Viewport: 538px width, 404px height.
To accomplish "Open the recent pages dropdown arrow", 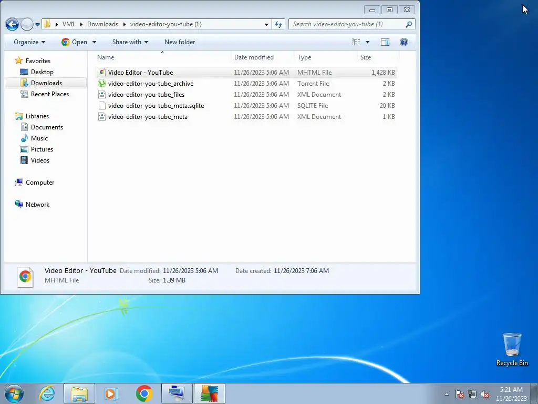I will click(x=37, y=24).
